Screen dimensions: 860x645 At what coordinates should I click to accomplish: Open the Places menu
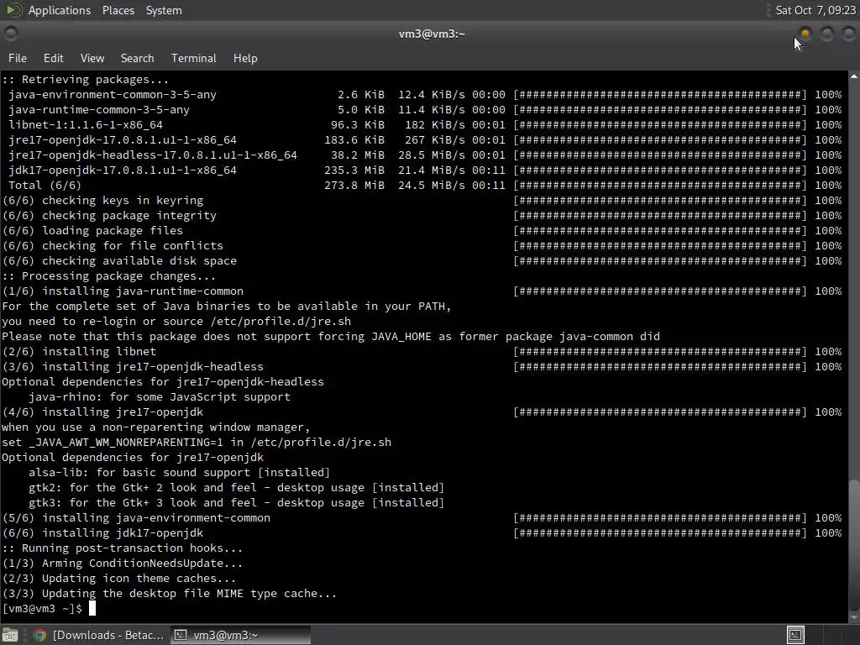[x=118, y=10]
